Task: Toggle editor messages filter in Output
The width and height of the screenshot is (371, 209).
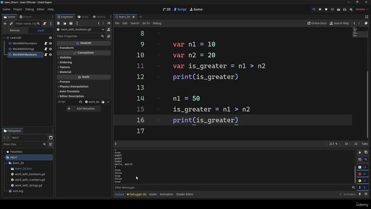Action: point(362,188)
